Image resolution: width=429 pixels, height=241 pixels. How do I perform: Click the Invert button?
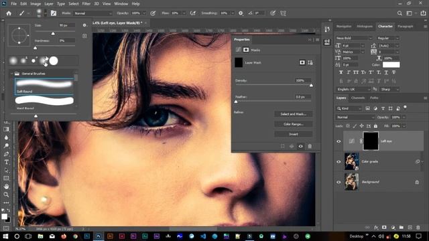tap(294, 134)
